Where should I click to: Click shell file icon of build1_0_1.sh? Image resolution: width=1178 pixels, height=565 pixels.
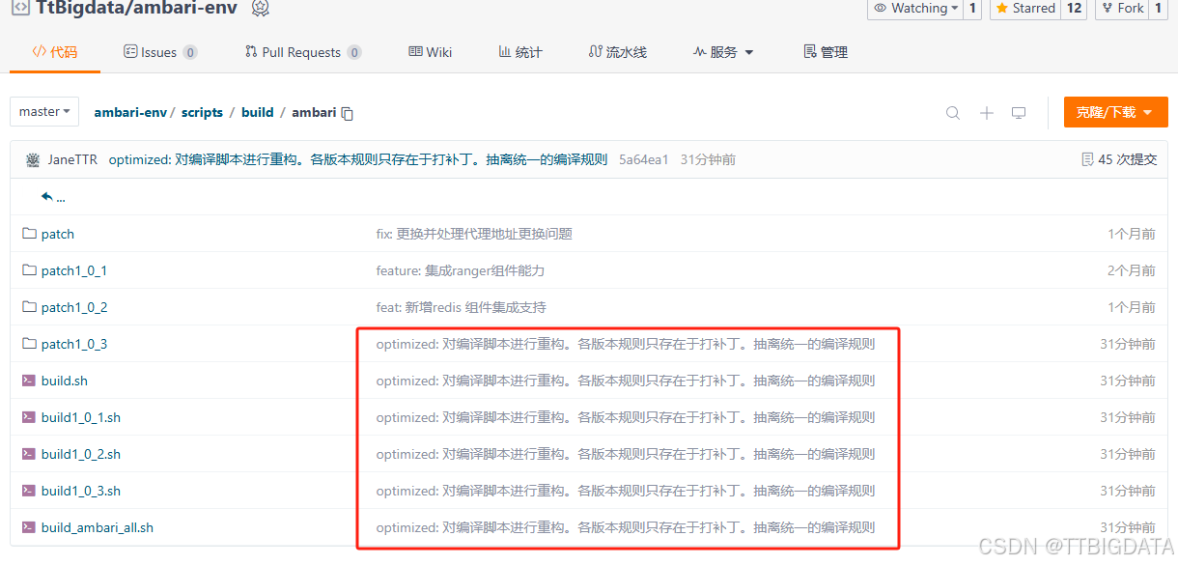(x=29, y=417)
